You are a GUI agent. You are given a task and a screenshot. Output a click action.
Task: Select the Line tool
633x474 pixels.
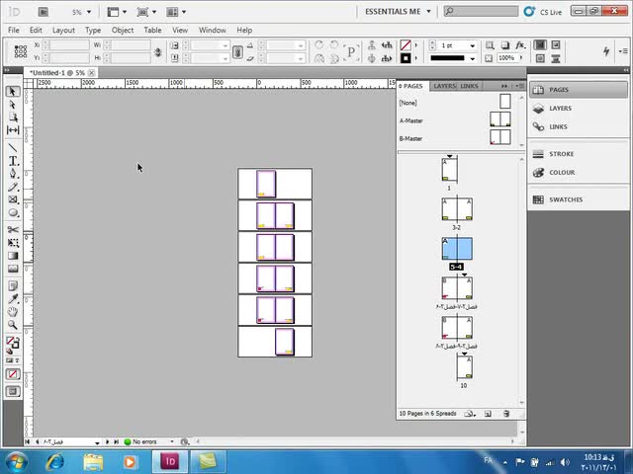tap(13, 147)
